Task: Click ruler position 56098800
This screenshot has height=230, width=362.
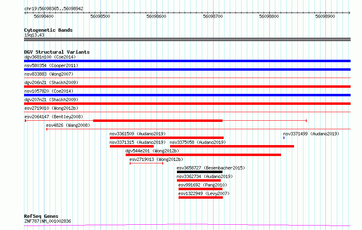Action: coord(269,16)
